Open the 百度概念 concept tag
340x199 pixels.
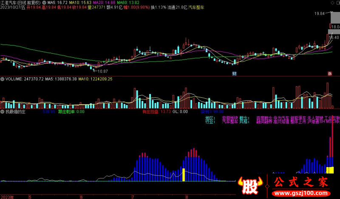pos(264,118)
